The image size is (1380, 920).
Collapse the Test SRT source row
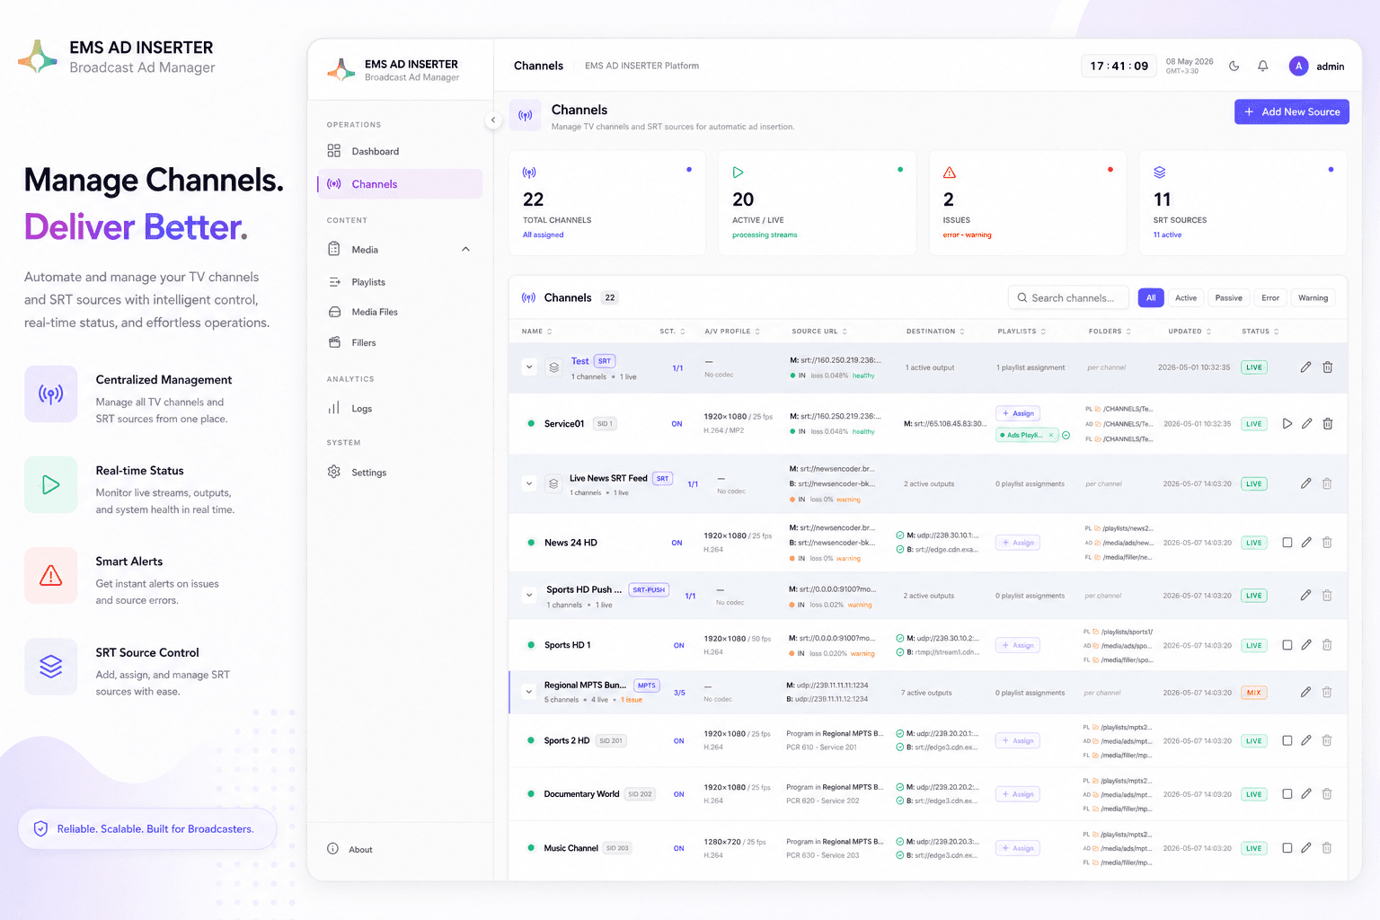point(529,367)
